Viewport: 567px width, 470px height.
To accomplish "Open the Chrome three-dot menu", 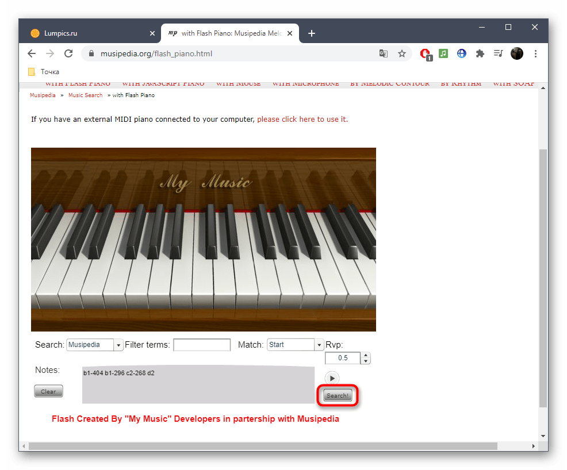I will [536, 53].
